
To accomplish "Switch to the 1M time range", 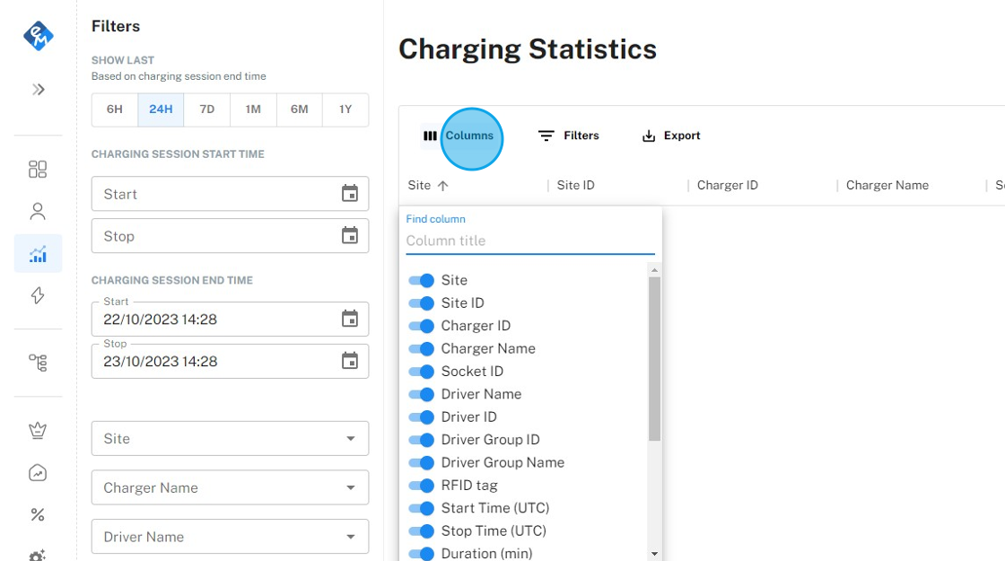I will pos(253,110).
